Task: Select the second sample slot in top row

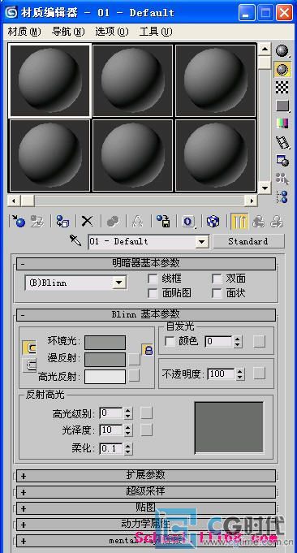Action: pyautogui.click(x=133, y=80)
